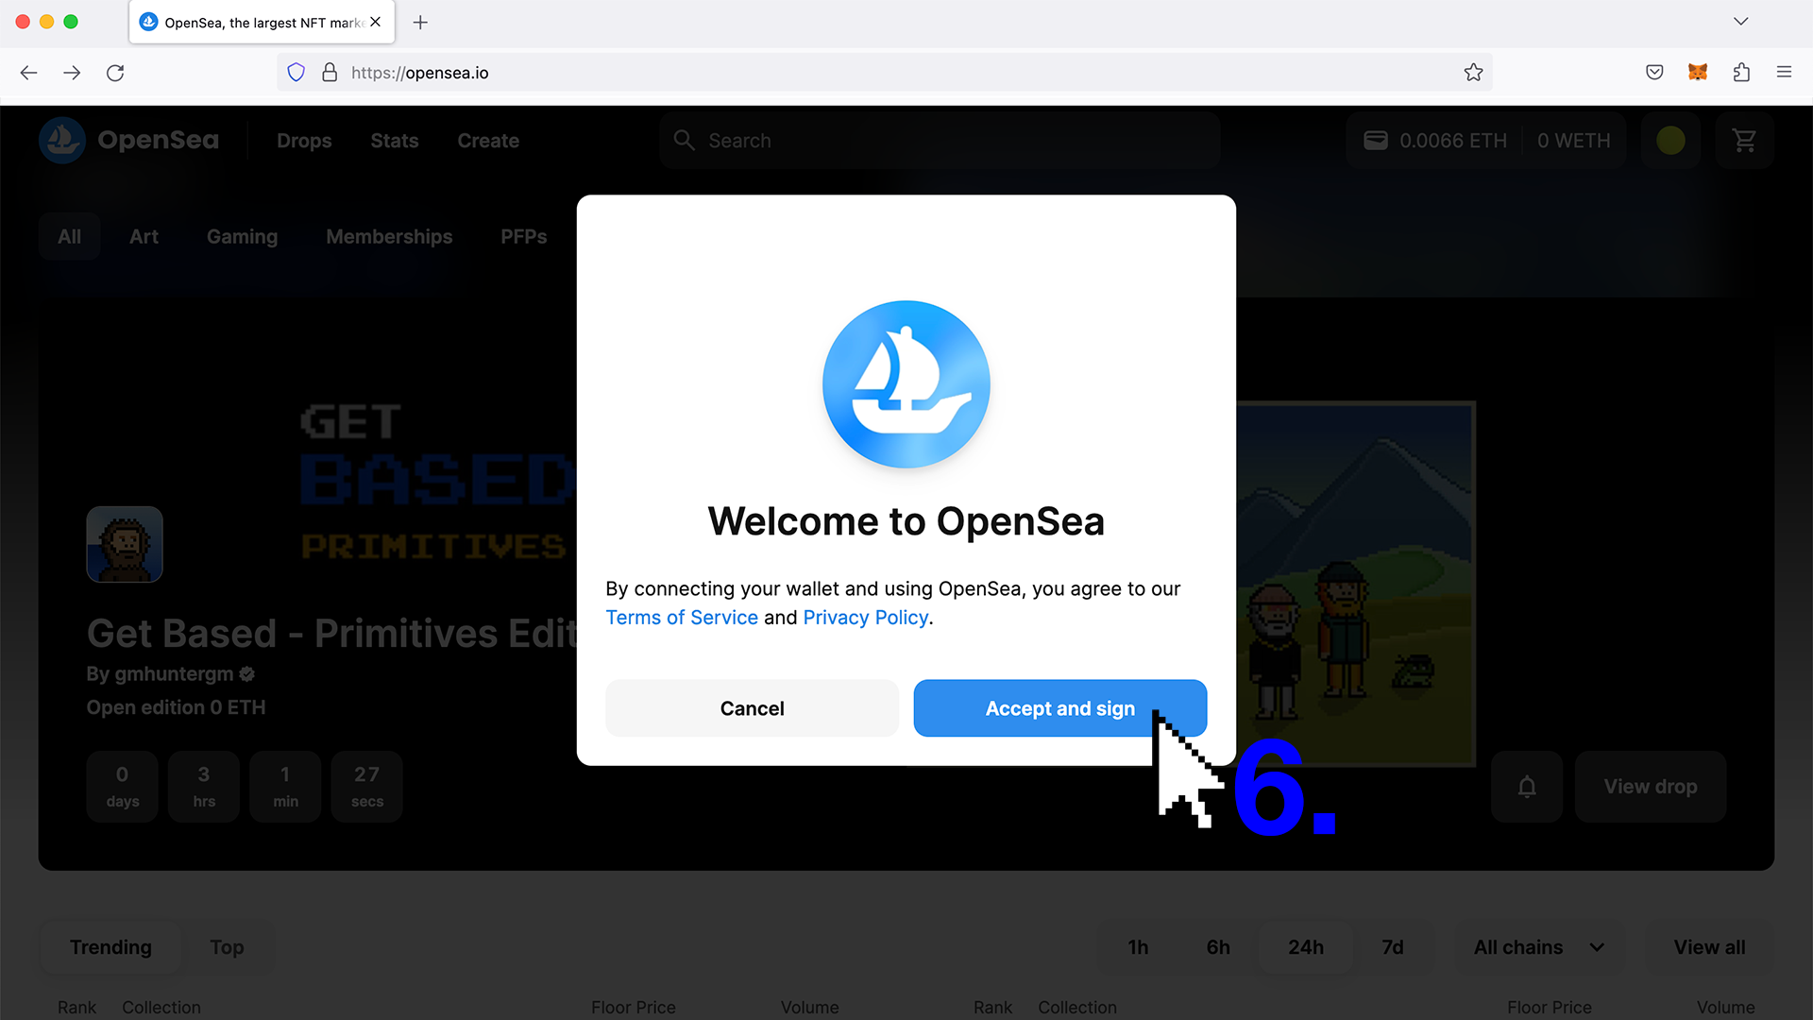Viewport: 1813px width, 1020px height.
Task: Switch to the Trending tab
Action: 110,947
